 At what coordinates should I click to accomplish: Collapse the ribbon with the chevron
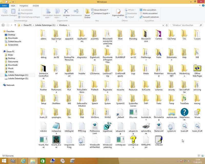(x=200, y=5)
